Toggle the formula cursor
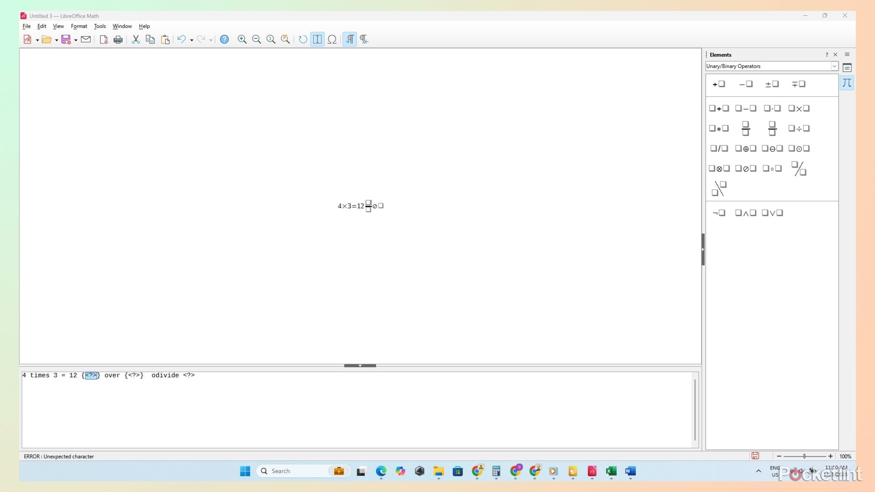875x492 pixels. coord(317,39)
